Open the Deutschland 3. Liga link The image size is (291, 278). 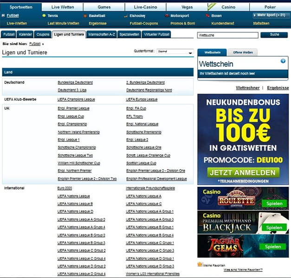(72, 90)
